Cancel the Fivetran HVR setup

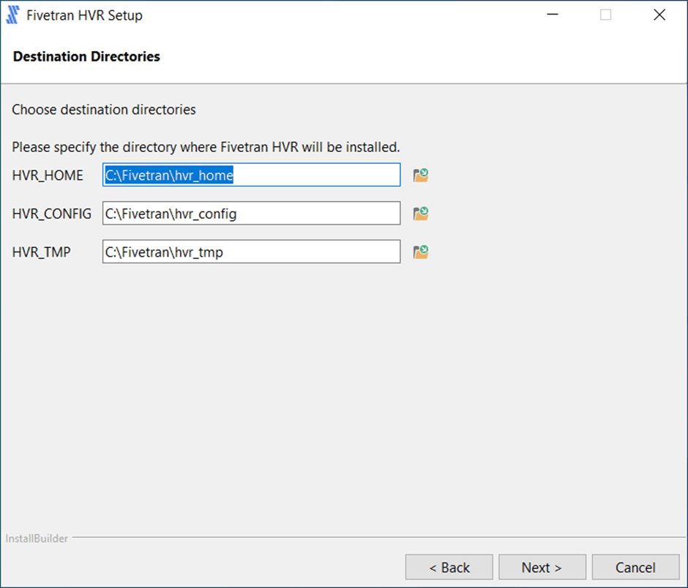[635, 568]
